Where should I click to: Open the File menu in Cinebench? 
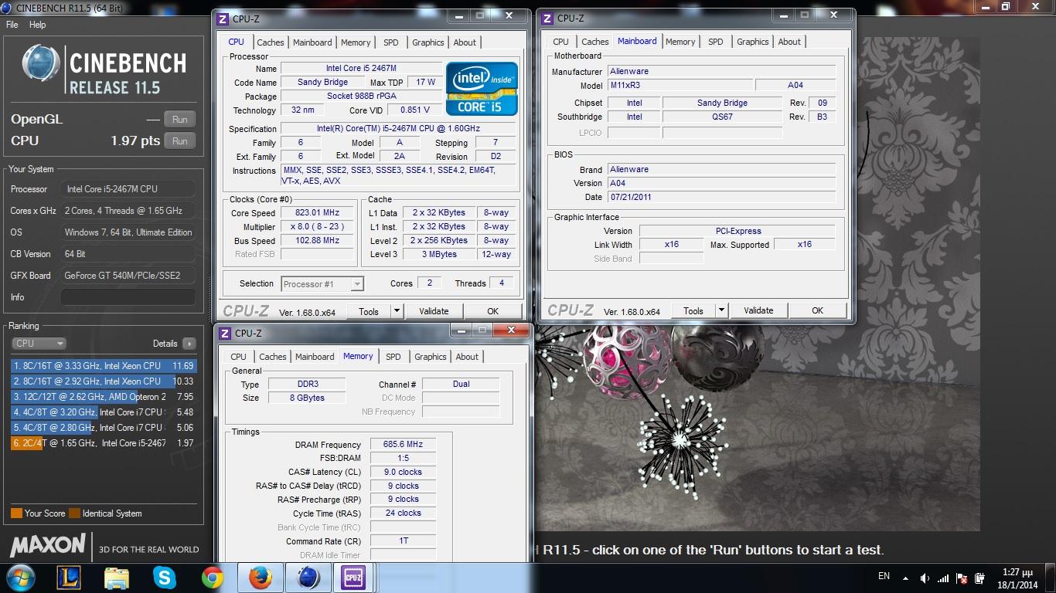point(12,25)
